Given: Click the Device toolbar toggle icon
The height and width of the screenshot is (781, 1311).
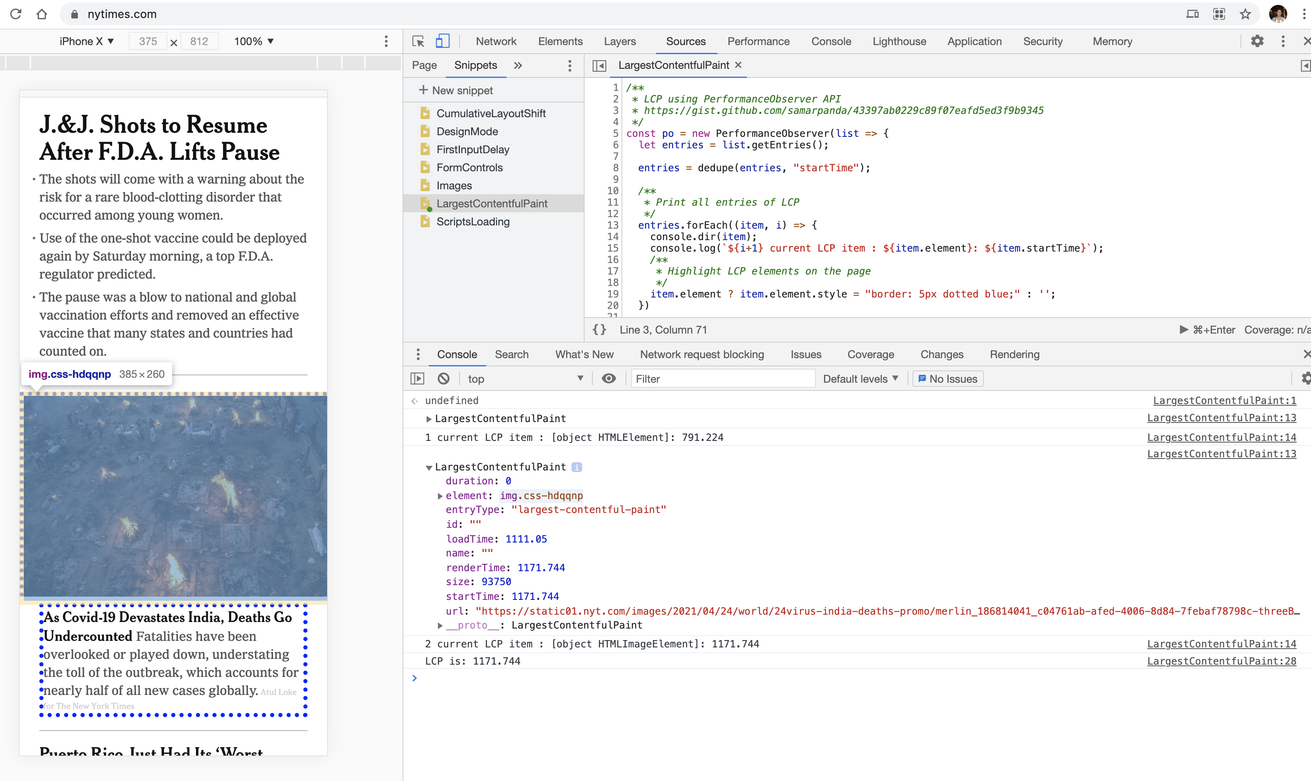Looking at the screenshot, I should (x=444, y=41).
